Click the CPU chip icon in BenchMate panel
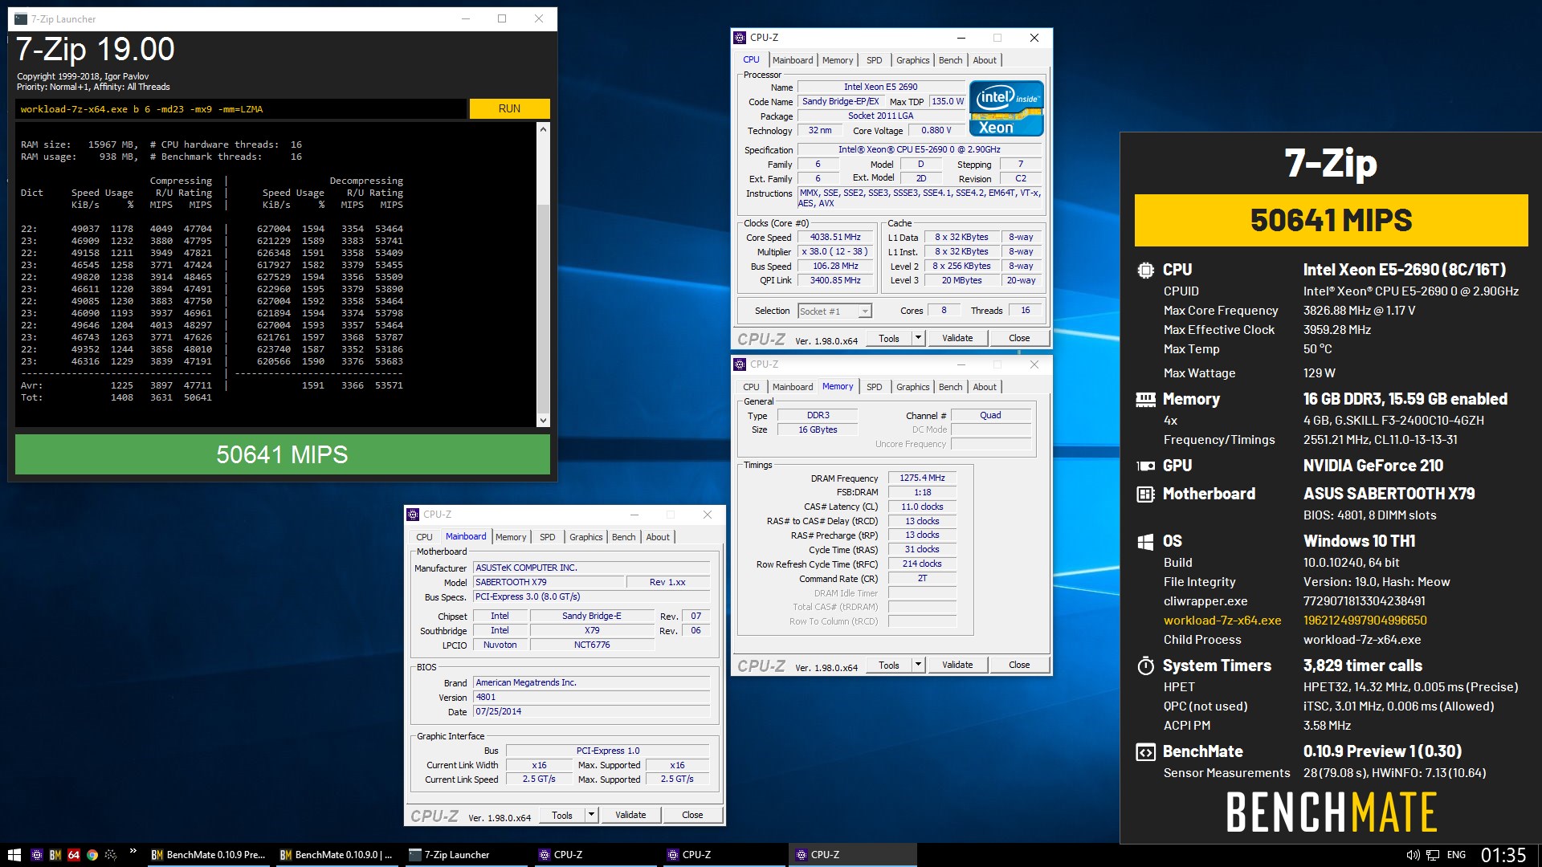This screenshot has width=1542, height=867. [x=1146, y=271]
